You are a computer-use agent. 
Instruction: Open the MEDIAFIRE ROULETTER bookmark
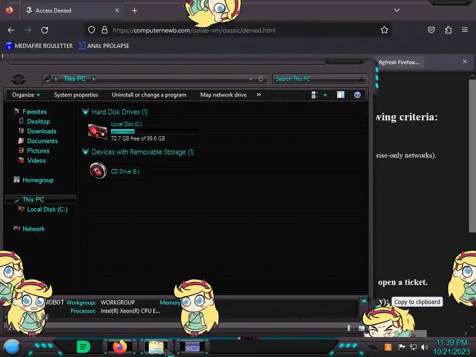(x=39, y=46)
